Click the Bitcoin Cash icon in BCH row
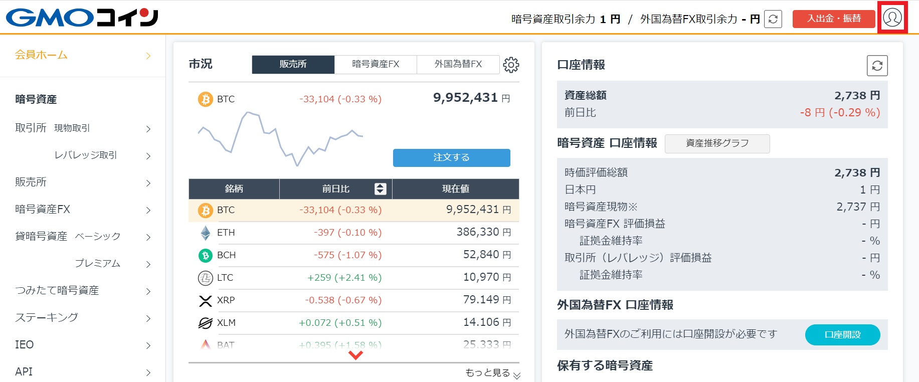 pos(206,255)
